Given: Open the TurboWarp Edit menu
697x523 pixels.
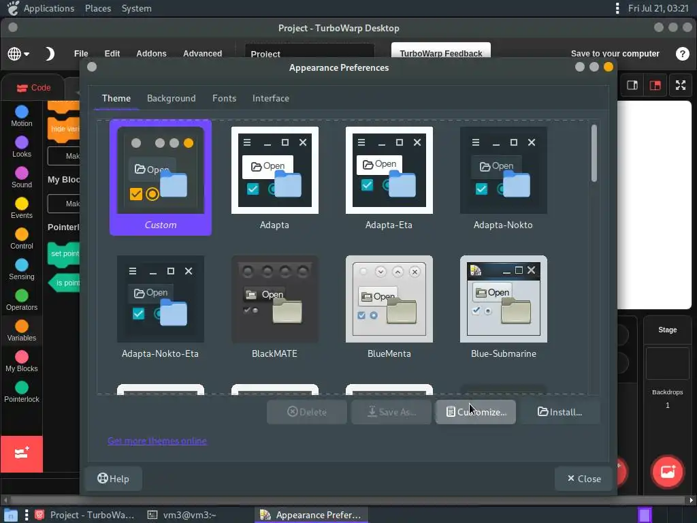Looking at the screenshot, I should pos(112,53).
